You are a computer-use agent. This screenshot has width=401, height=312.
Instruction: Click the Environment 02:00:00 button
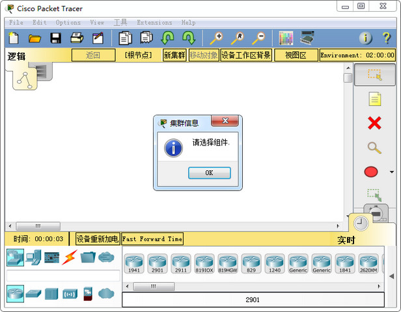(x=357, y=55)
